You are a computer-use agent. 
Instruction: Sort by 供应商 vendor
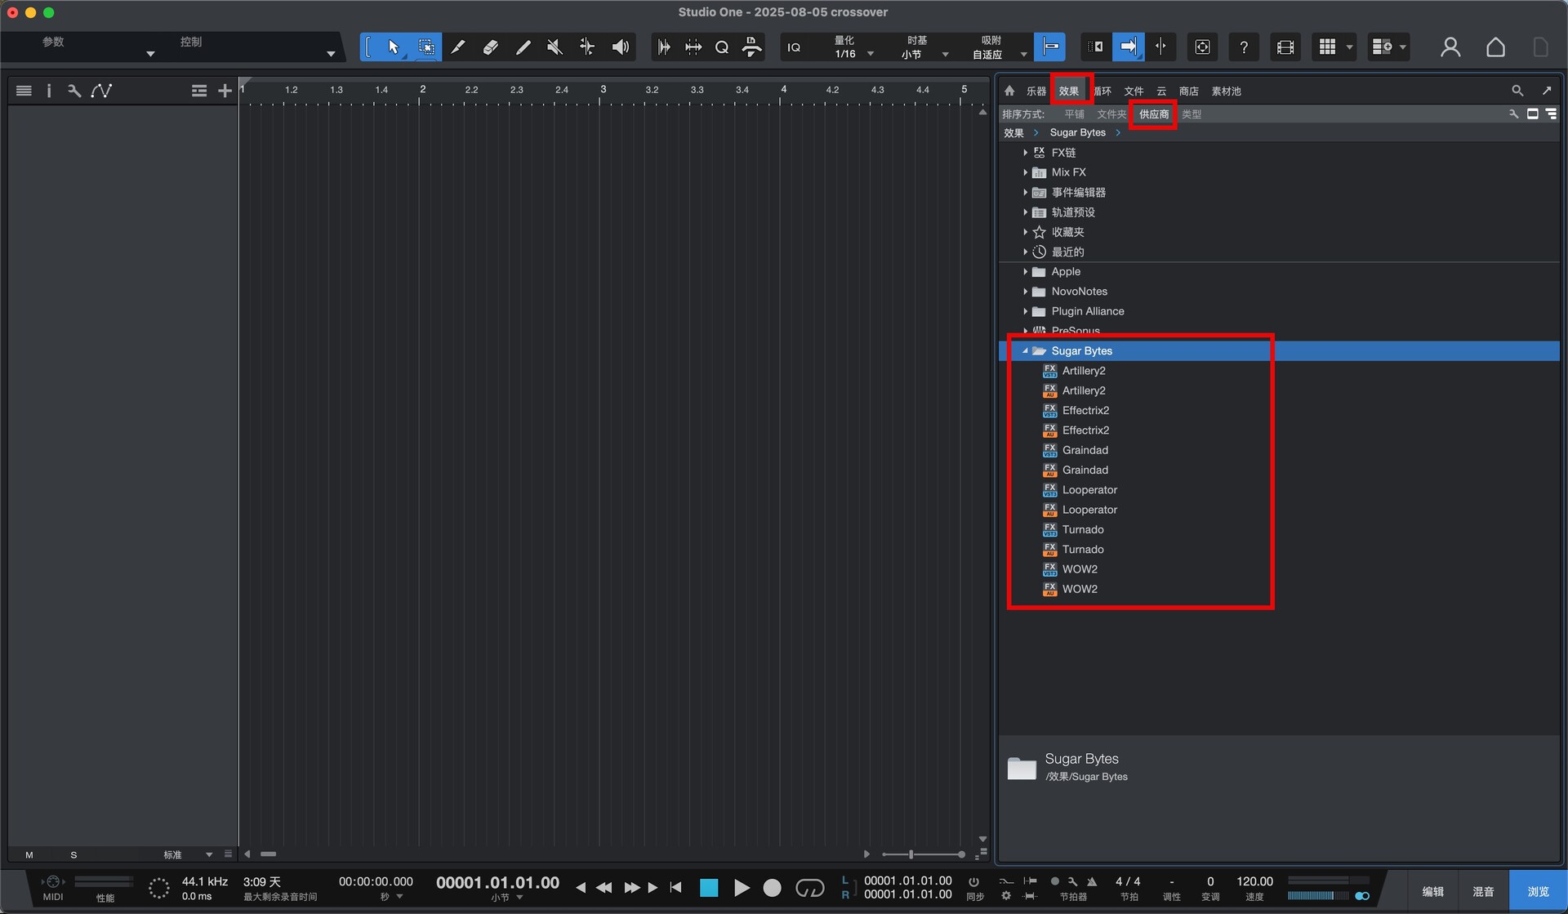1154,114
